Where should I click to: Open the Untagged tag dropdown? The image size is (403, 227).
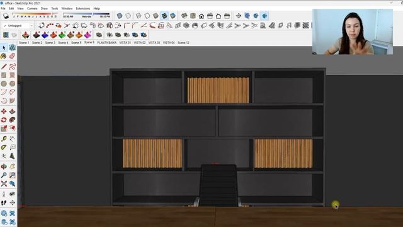[x=18, y=26]
